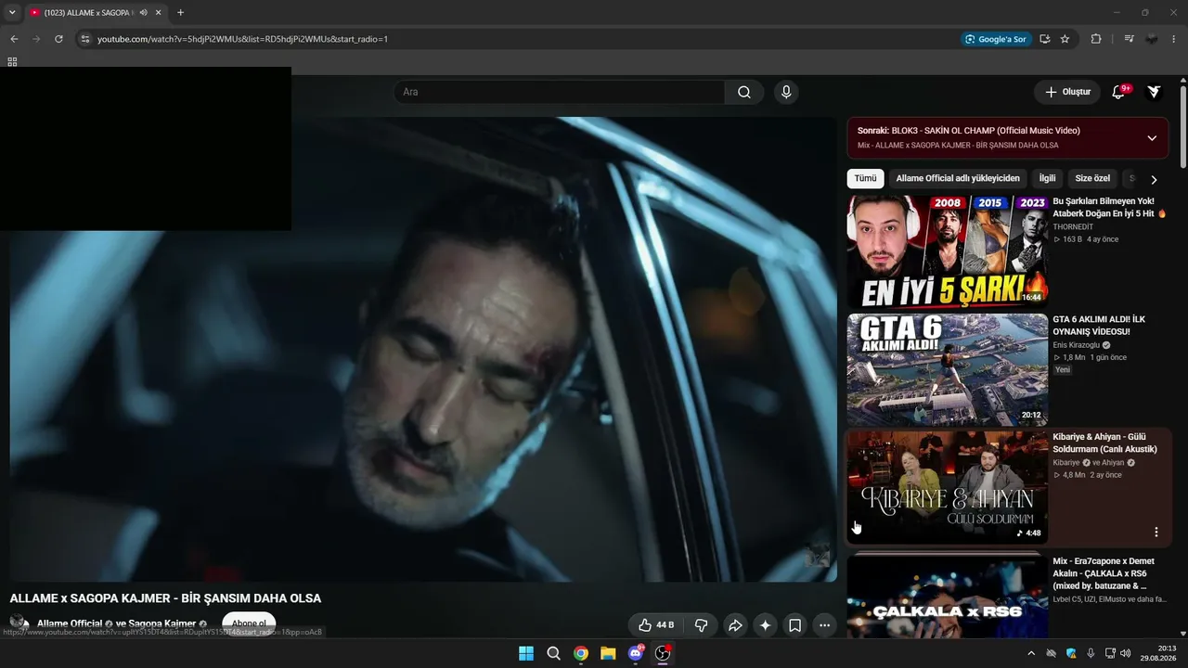This screenshot has height=668, width=1188.
Task: Share the video using the arrow icon
Action: click(735, 625)
